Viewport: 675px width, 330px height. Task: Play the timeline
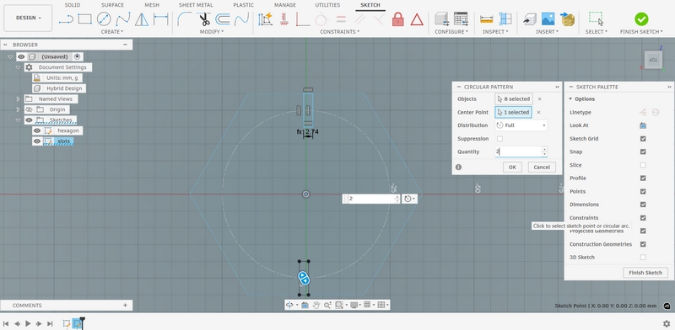click(28, 323)
